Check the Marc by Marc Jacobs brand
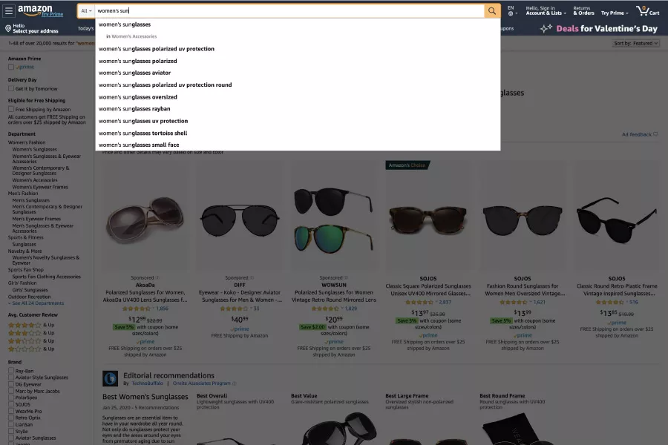Image resolution: width=668 pixels, height=445 pixels. (11, 391)
